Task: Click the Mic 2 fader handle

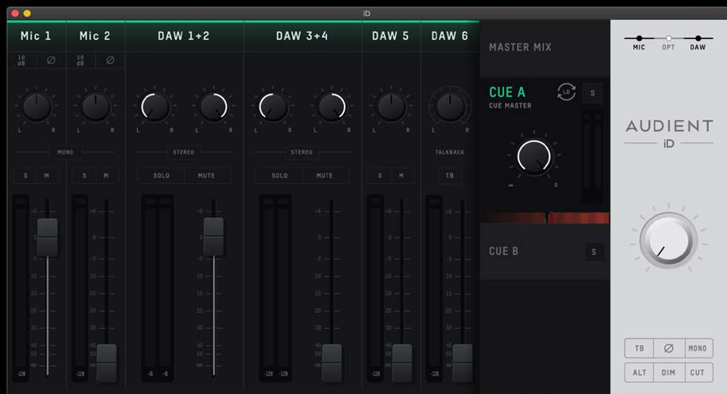Action: click(107, 363)
